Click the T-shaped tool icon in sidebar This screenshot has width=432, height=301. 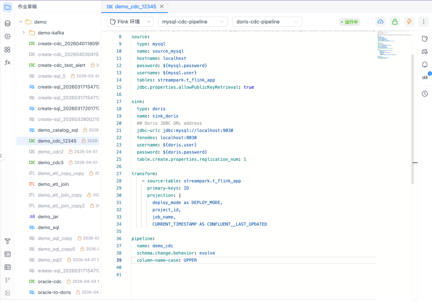tap(8, 241)
